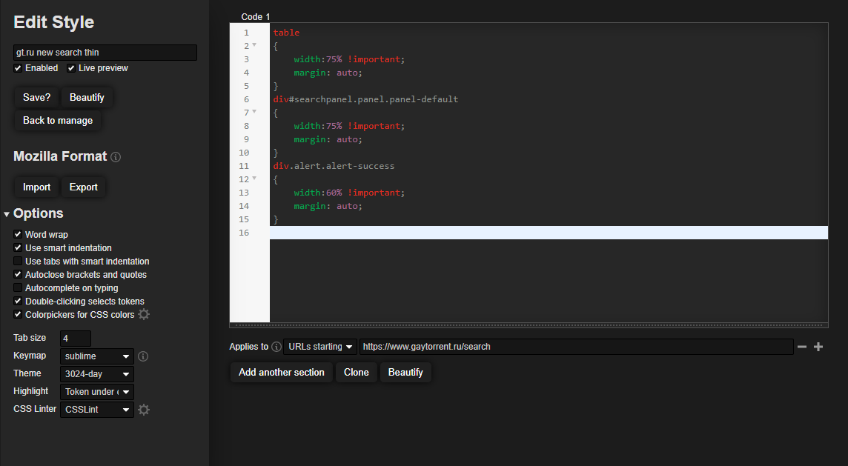Select the Code 1 section tab

pos(255,16)
